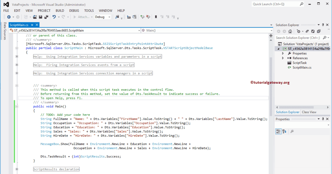Open the BUILD menu
Screen dimensions: 332x174
point(60,11)
